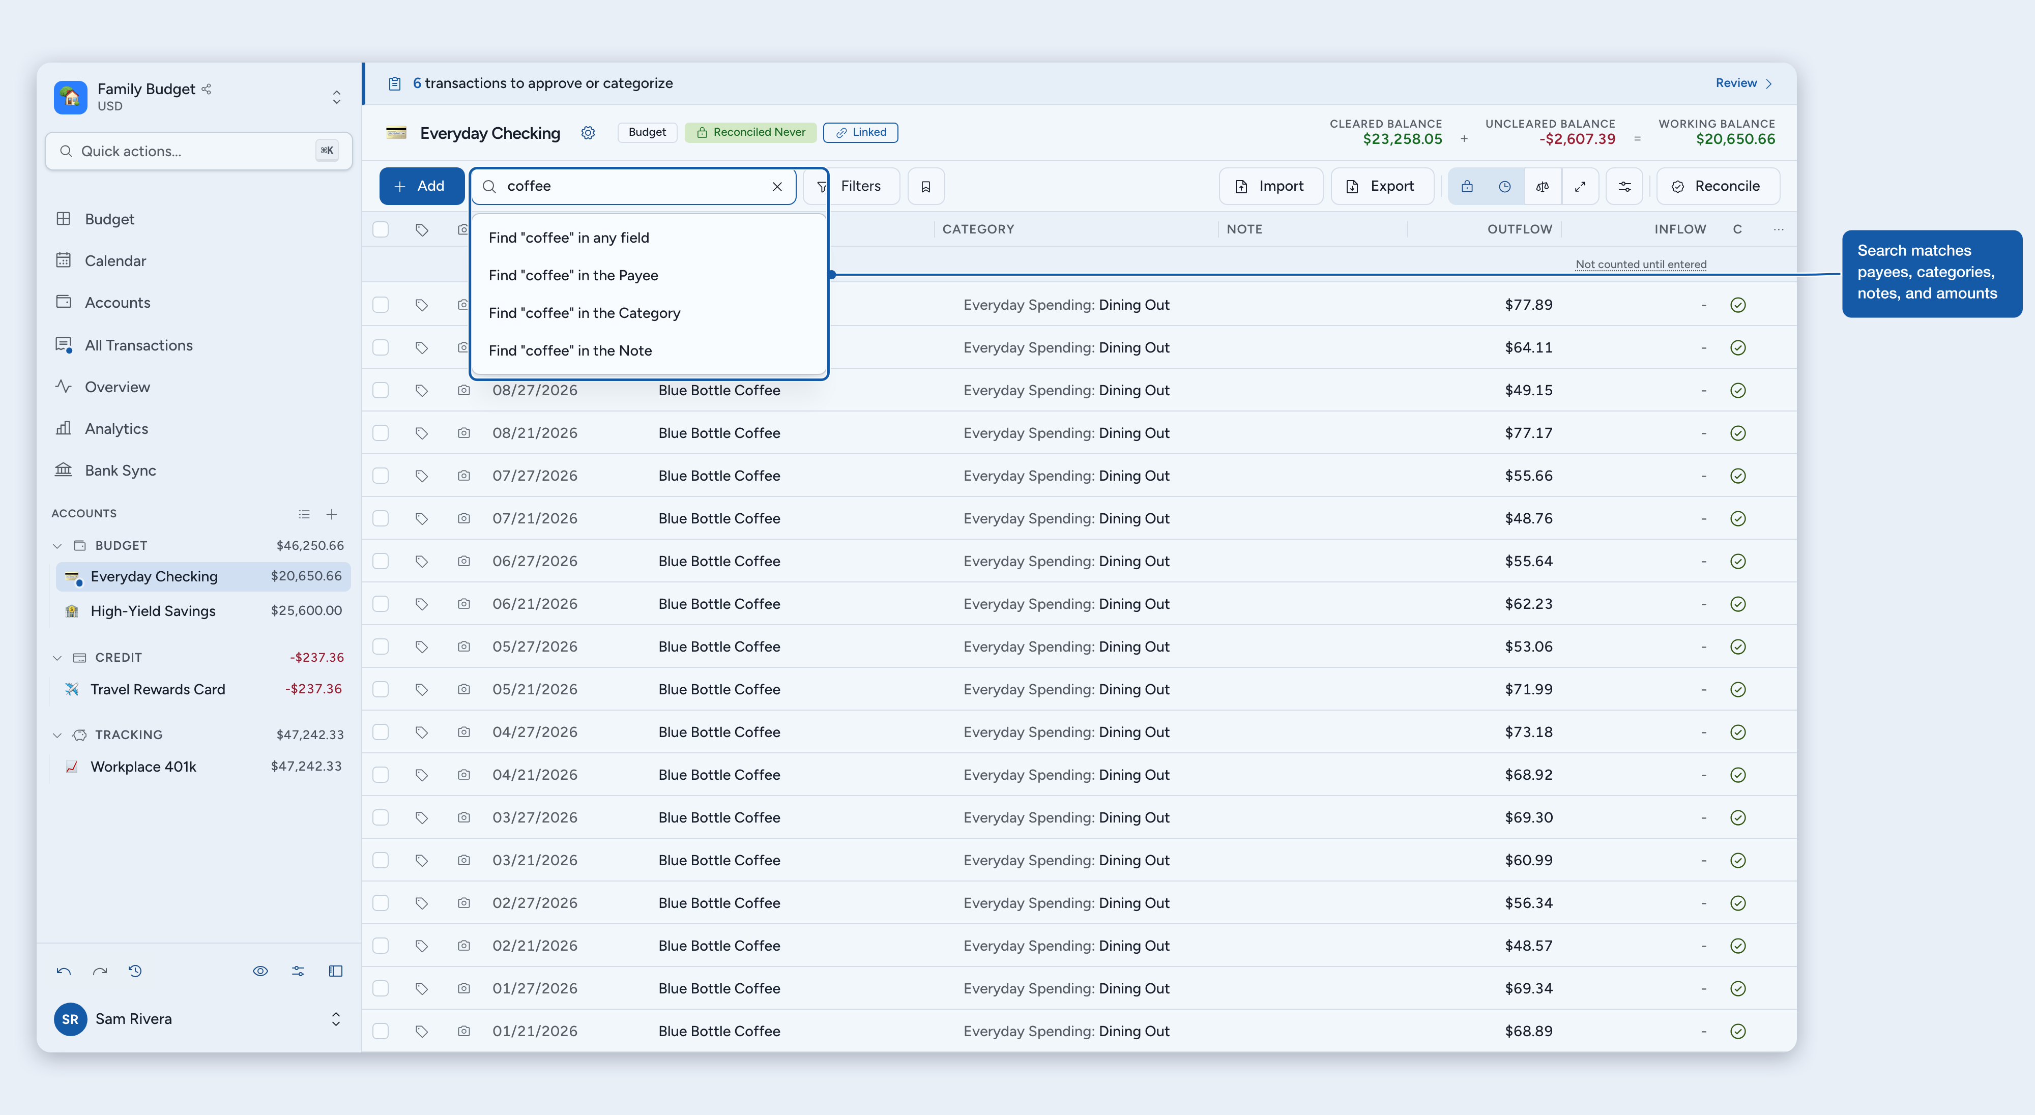Add an account with plus icon beside ACCOUNTS

tap(332, 514)
